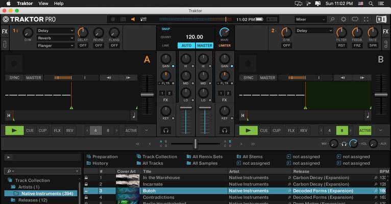Image resolution: width=391 pixels, height=204 pixels.
Task: Expand deck B advanced panel chevron
Action: 380,130
